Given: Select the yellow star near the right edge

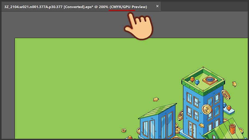Looking at the screenshot, I should pyautogui.click(x=234, y=84).
